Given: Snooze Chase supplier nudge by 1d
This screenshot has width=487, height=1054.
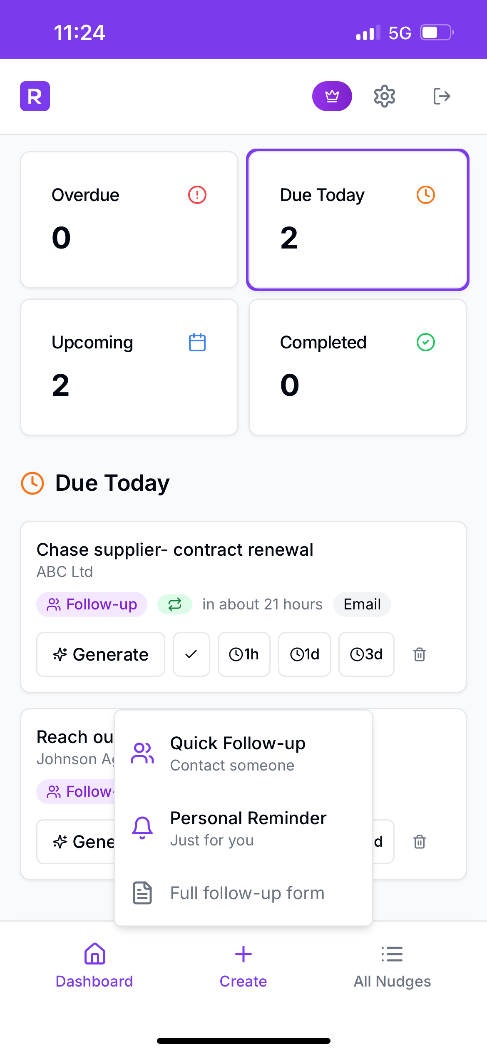Looking at the screenshot, I should point(304,654).
